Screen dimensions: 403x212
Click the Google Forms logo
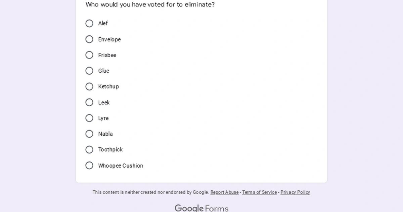(x=201, y=208)
